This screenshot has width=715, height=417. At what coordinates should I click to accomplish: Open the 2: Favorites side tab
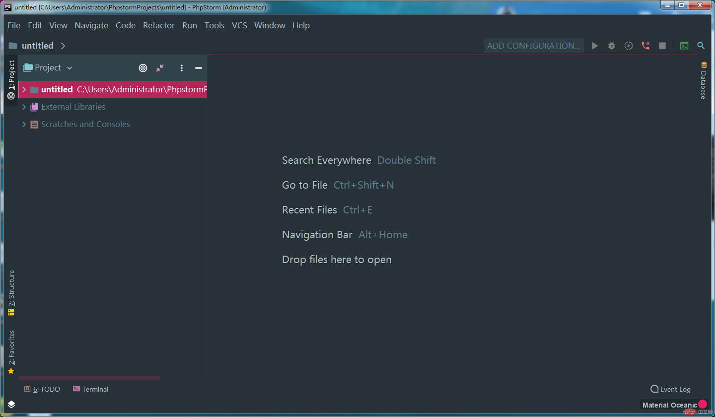coord(11,352)
